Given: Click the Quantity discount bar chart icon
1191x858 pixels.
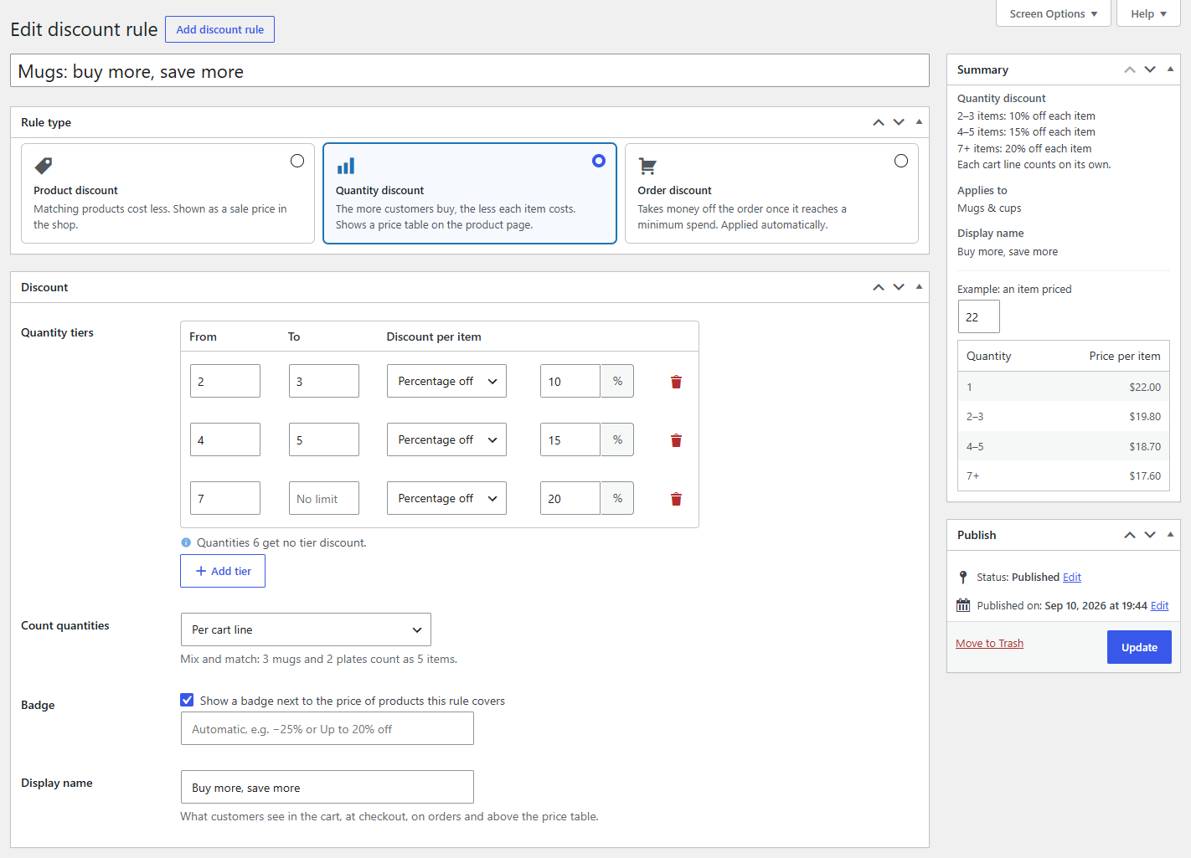Looking at the screenshot, I should (x=346, y=166).
